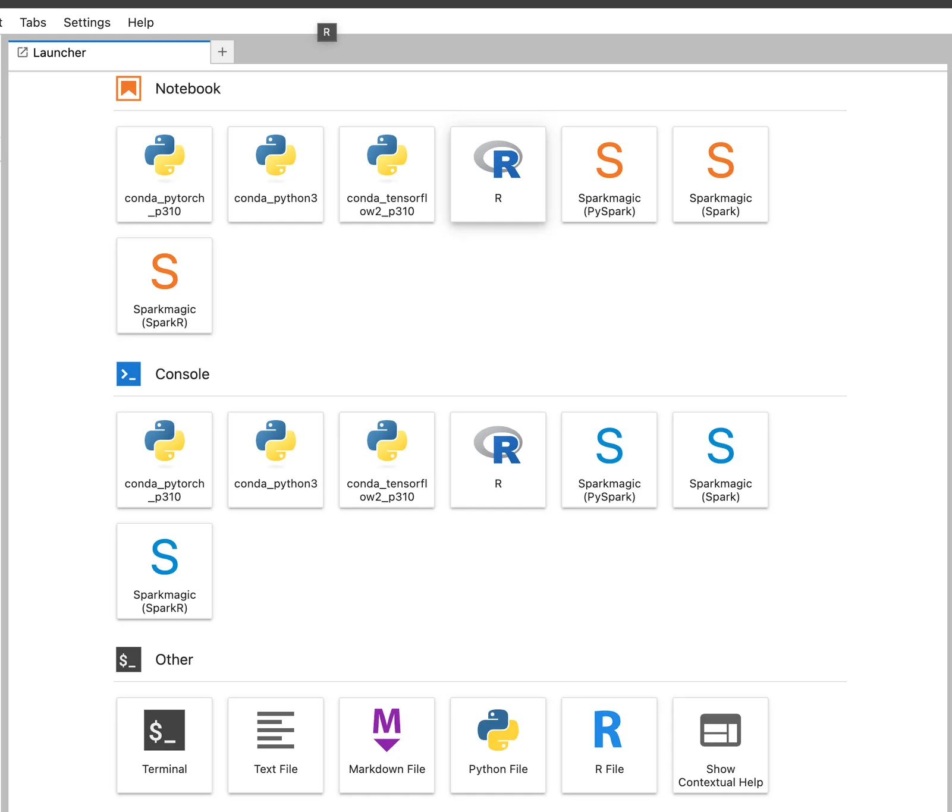The width and height of the screenshot is (952, 812).
Task: Launch conda_tensorflow2_p310 notebook
Action: tap(387, 174)
